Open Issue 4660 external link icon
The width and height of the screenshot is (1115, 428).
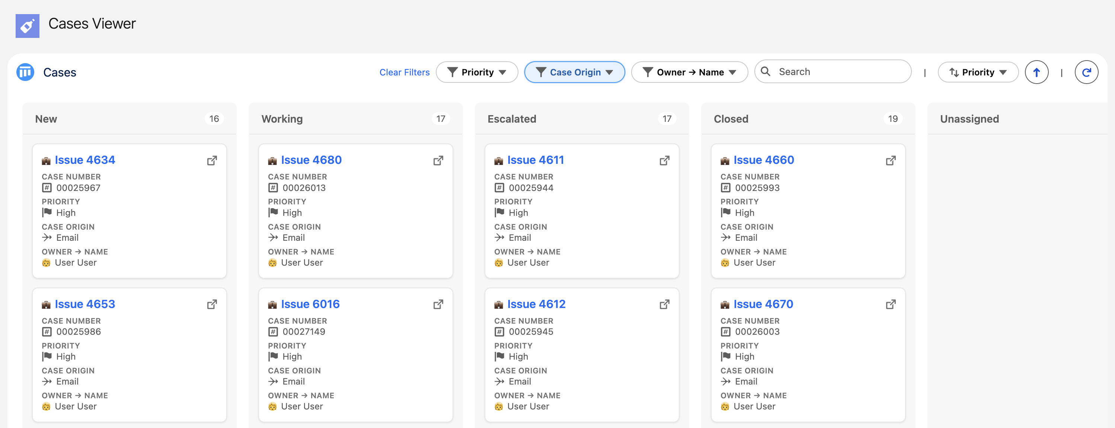(x=891, y=160)
